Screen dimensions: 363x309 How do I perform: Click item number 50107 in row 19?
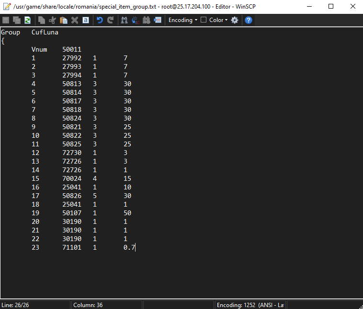pos(72,213)
